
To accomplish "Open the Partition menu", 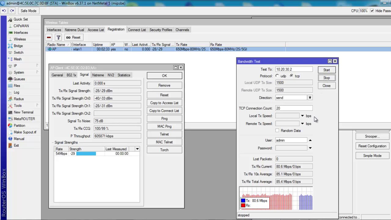I will tap(19, 126).
